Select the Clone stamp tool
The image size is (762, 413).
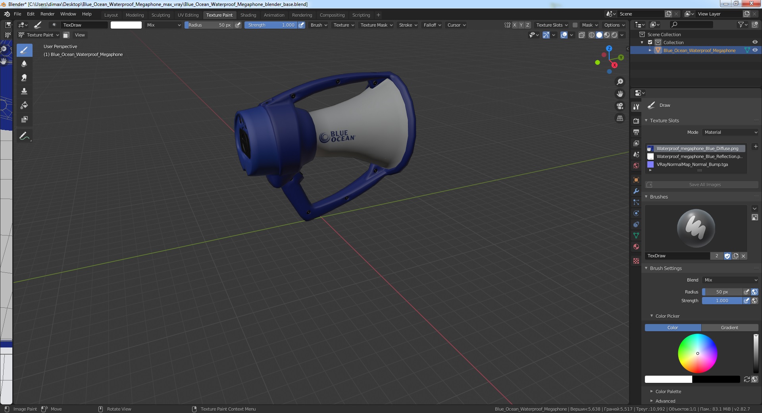[24, 91]
